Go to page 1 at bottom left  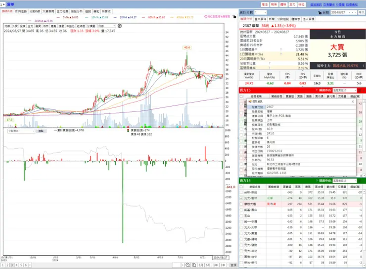click(x=3, y=265)
